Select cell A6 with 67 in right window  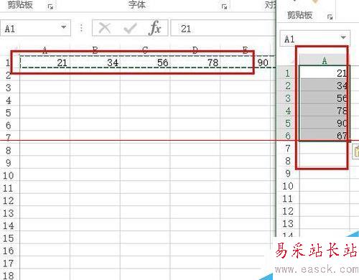[x=324, y=136]
